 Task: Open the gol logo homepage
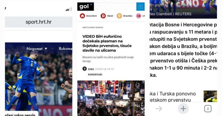click(x=85, y=6)
